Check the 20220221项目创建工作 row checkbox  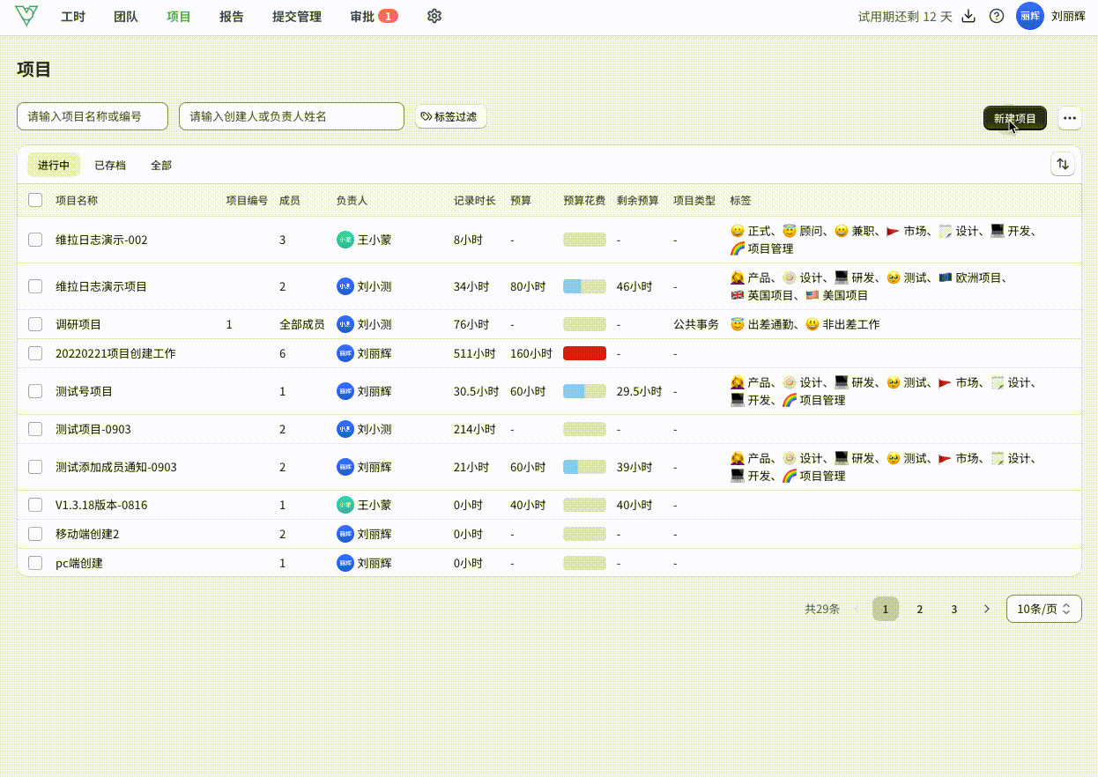[x=35, y=353]
